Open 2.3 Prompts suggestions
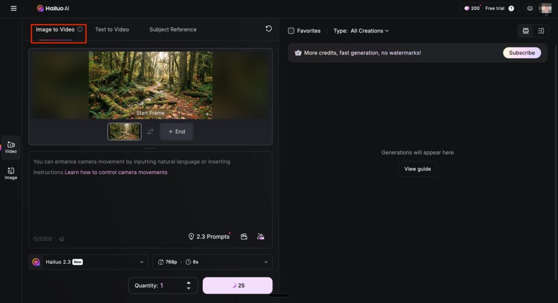 pyautogui.click(x=209, y=237)
